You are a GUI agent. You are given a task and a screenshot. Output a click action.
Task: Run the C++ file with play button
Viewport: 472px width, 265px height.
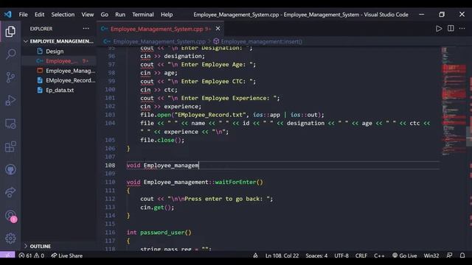click(439, 29)
